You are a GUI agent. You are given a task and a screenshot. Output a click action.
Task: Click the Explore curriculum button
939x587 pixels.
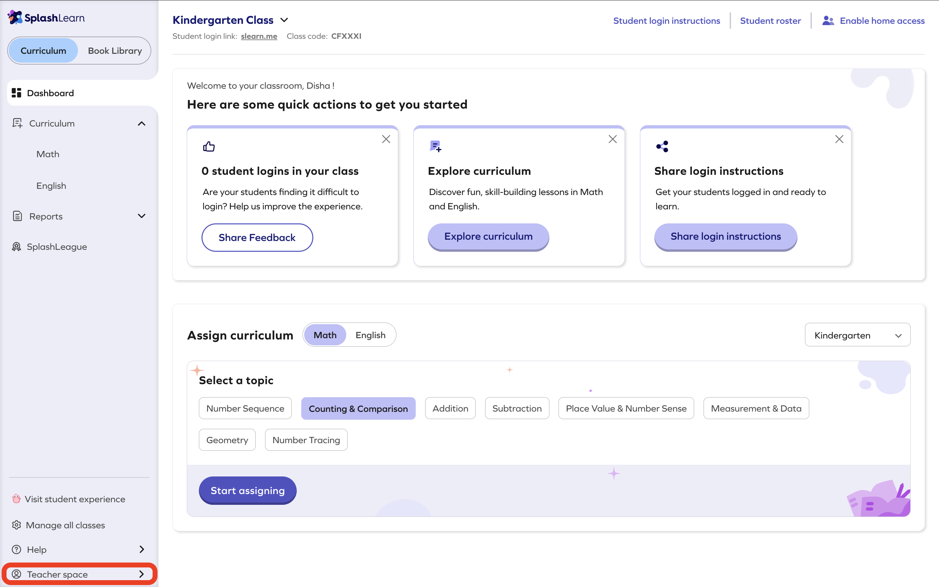click(488, 237)
